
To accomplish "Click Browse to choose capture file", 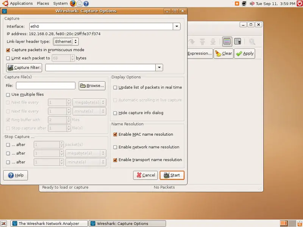I will 92,86.
